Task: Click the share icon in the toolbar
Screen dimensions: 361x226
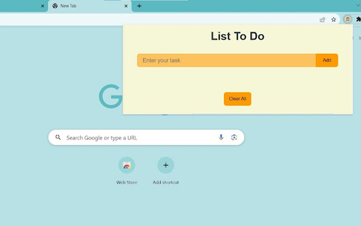Action: pyautogui.click(x=322, y=19)
